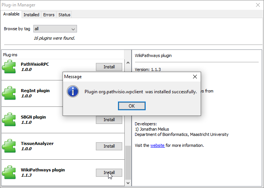Open the Browse by tag dropdown
Screen dimensions: 264x188
pos(55,29)
